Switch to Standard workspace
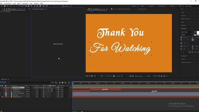The width and height of the screenshot is (199, 112). (151, 6)
